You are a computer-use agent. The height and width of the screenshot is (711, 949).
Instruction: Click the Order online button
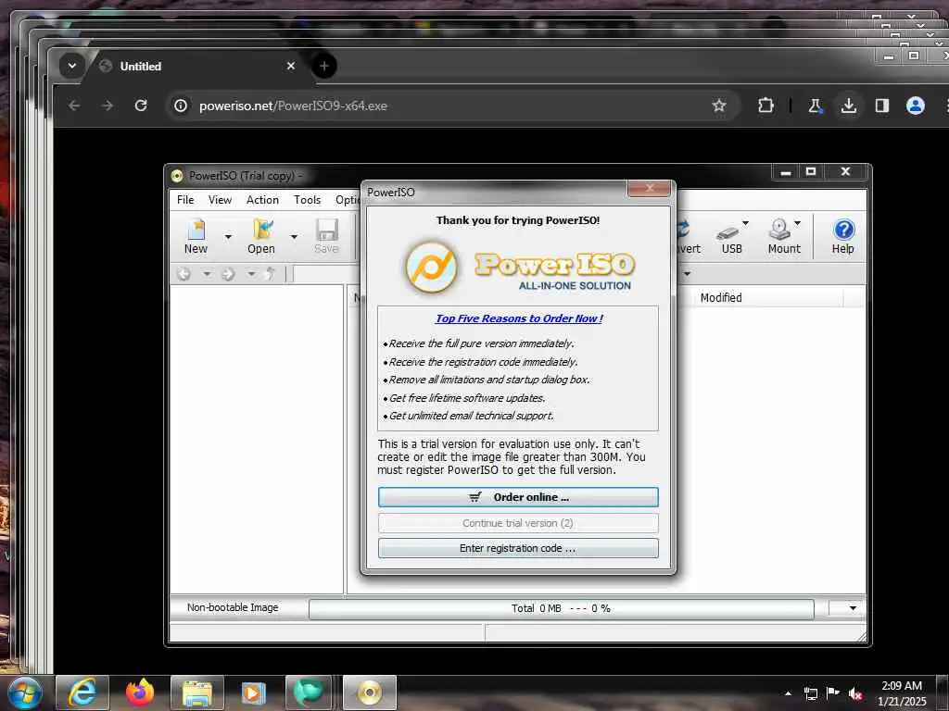click(518, 497)
